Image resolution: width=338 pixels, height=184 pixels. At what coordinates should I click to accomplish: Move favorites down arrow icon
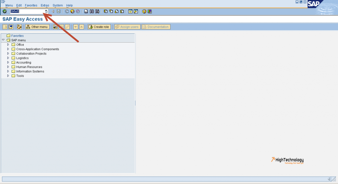pyautogui.click(x=76, y=27)
